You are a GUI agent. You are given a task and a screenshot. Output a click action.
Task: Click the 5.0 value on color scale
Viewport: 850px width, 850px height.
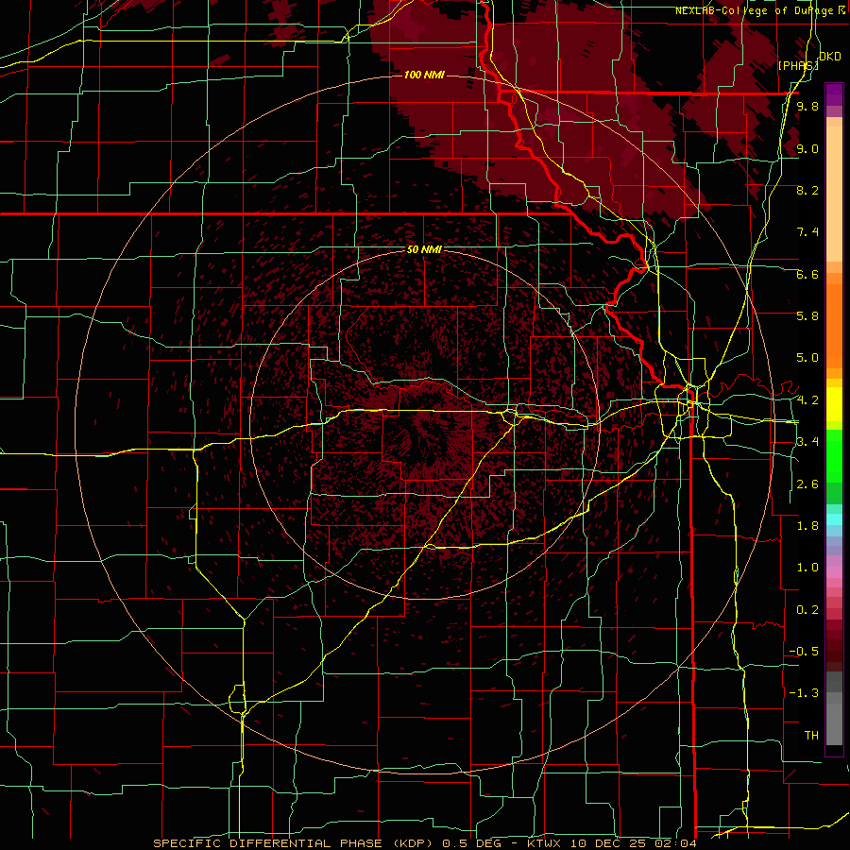807,358
